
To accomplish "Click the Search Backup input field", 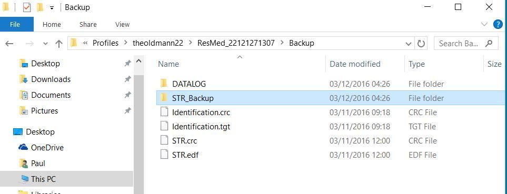I will click(x=459, y=43).
